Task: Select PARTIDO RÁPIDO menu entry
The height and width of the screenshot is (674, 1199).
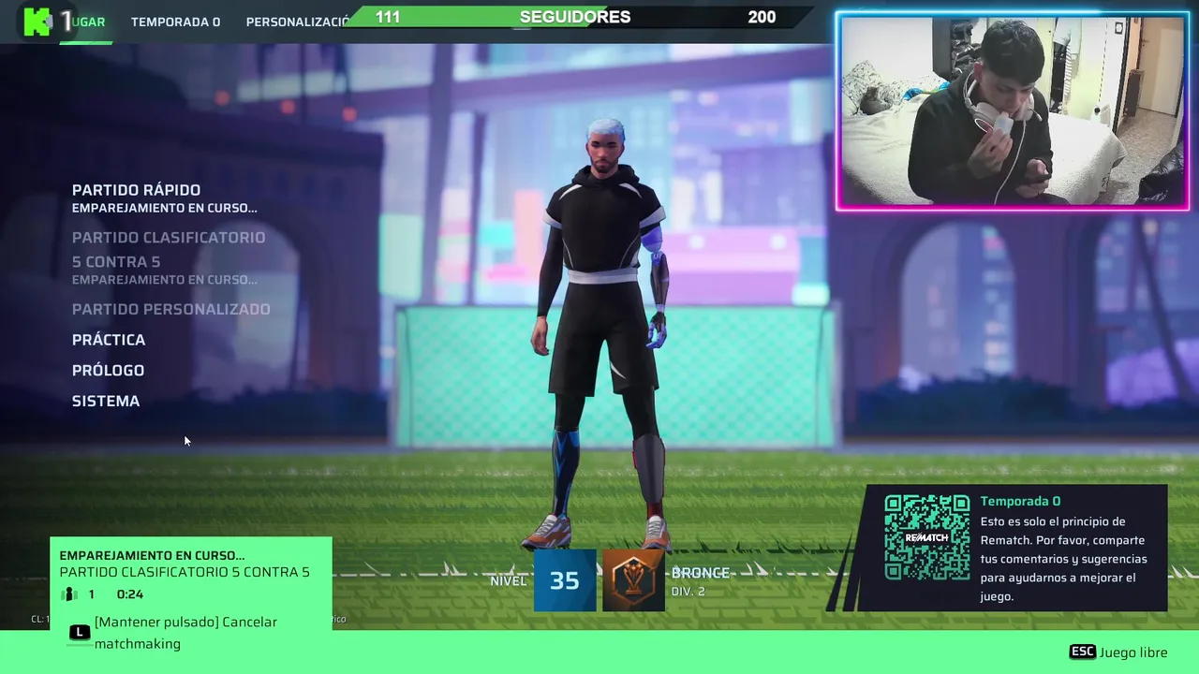Action: (x=136, y=190)
